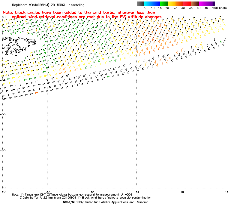Click the '30' label under the color legend
This screenshot has height=207, width=228.
click(183, 8)
